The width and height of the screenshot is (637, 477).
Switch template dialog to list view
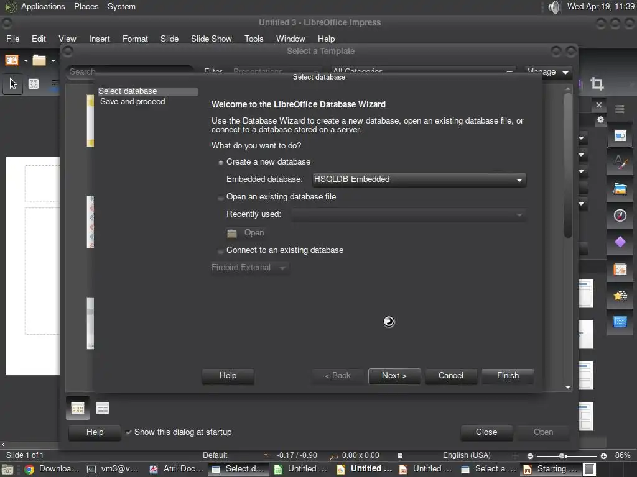[103, 408]
